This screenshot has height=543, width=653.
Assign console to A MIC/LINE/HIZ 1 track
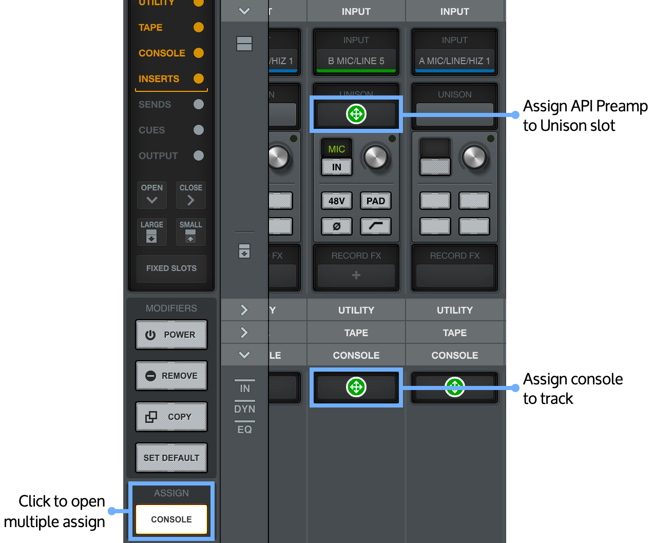click(455, 387)
